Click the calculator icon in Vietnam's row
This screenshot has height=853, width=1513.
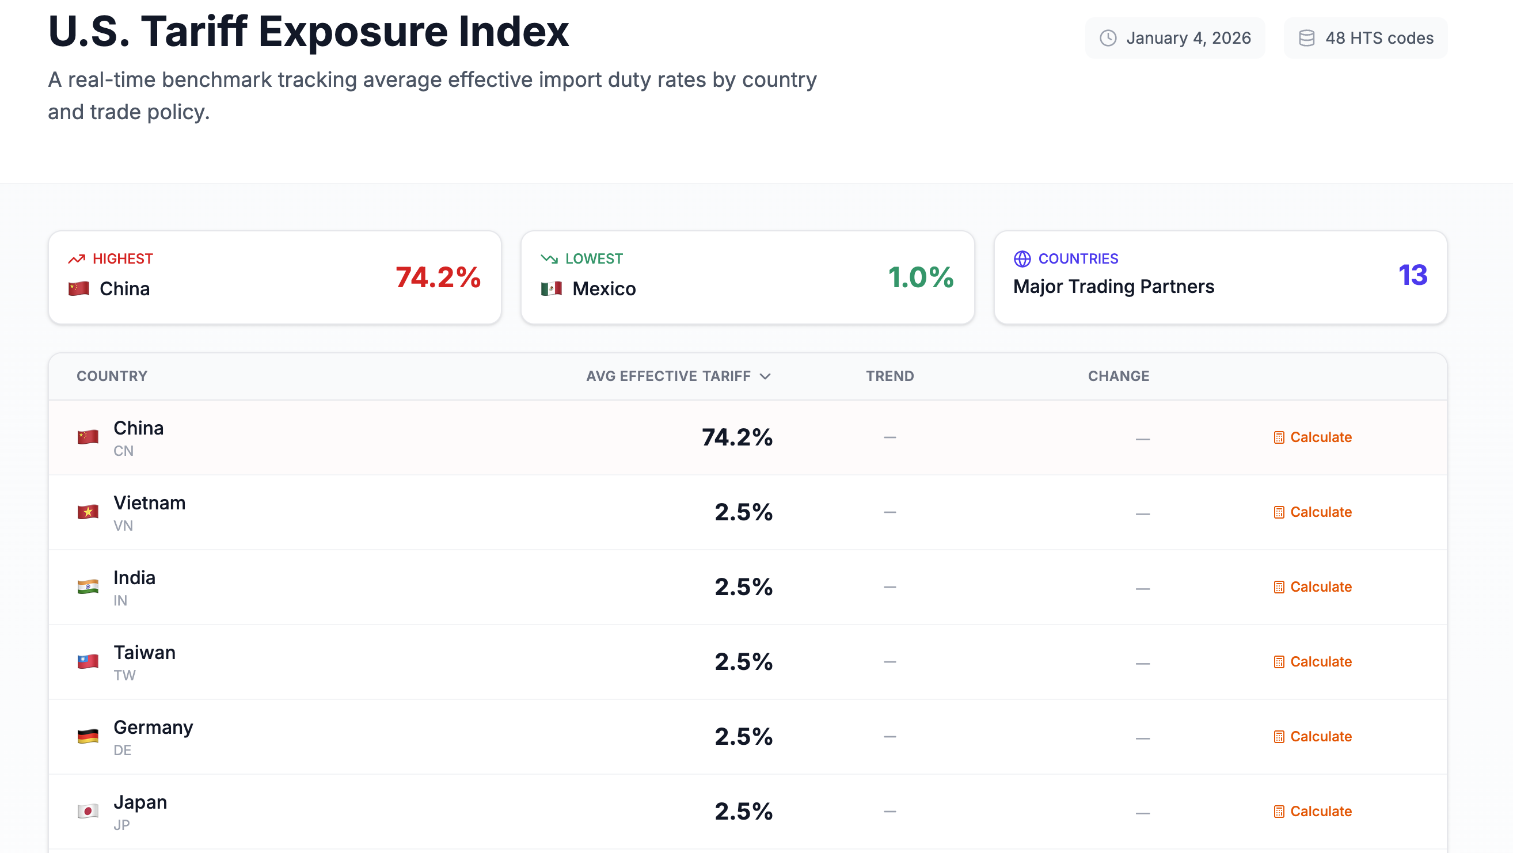[1279, 512]
